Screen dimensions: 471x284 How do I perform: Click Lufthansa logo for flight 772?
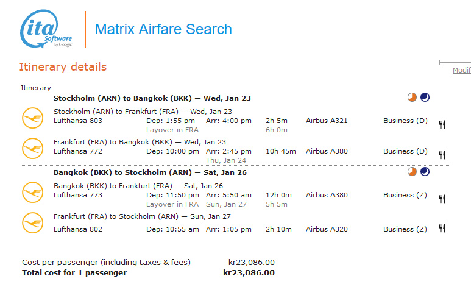click(32, 147)
